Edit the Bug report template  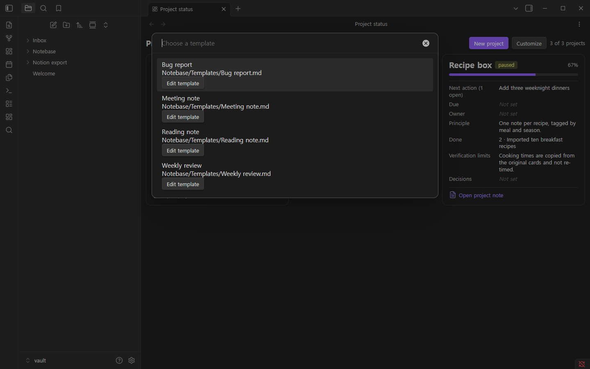click(183, 83)
